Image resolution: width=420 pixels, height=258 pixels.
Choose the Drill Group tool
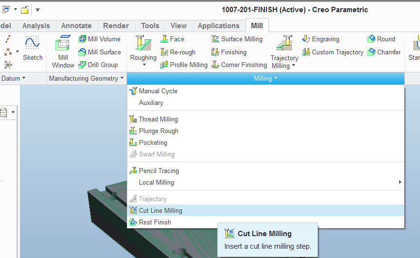click(x=98, y=65)
